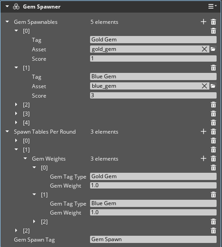Delete Gem Spawnables element [4]

coord(213,122)
